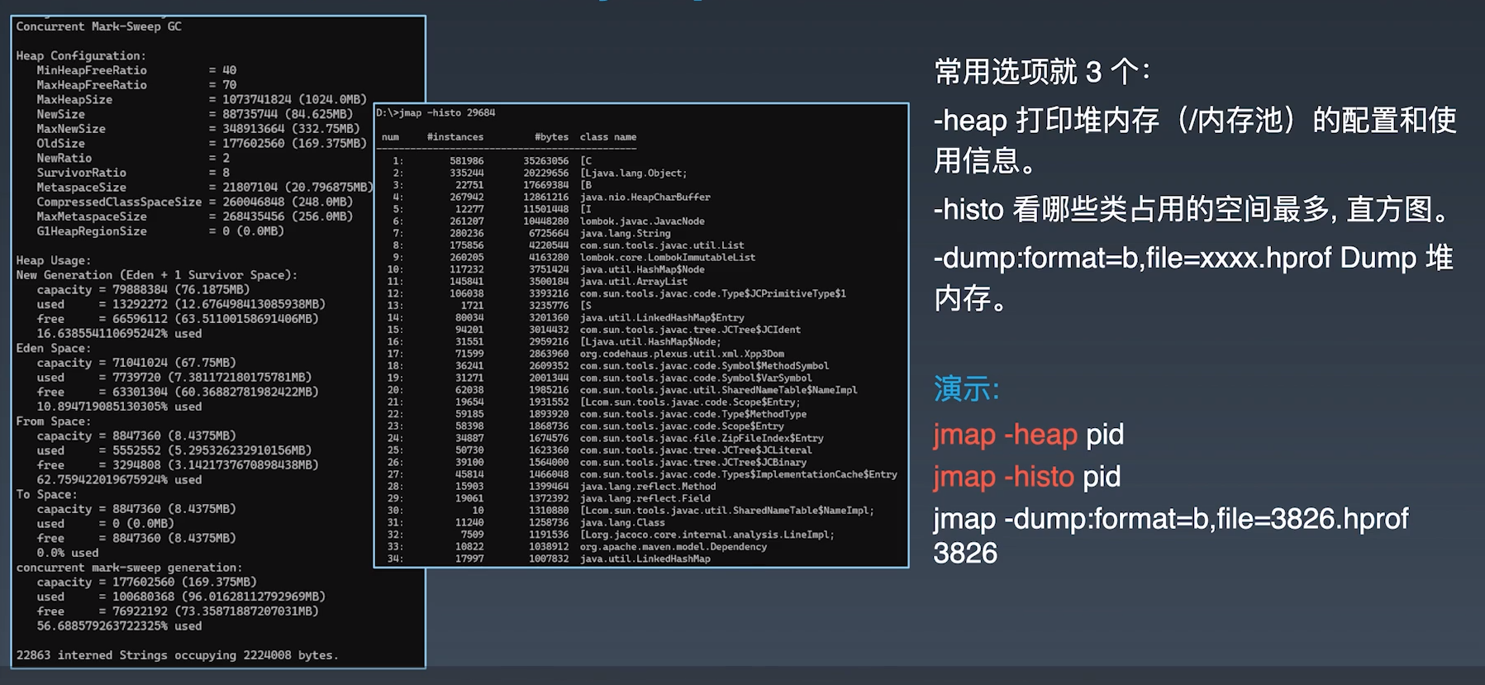
Task: Click the MaxHeapFreeRatio = 70 line
Action: [x=136, y=85]
